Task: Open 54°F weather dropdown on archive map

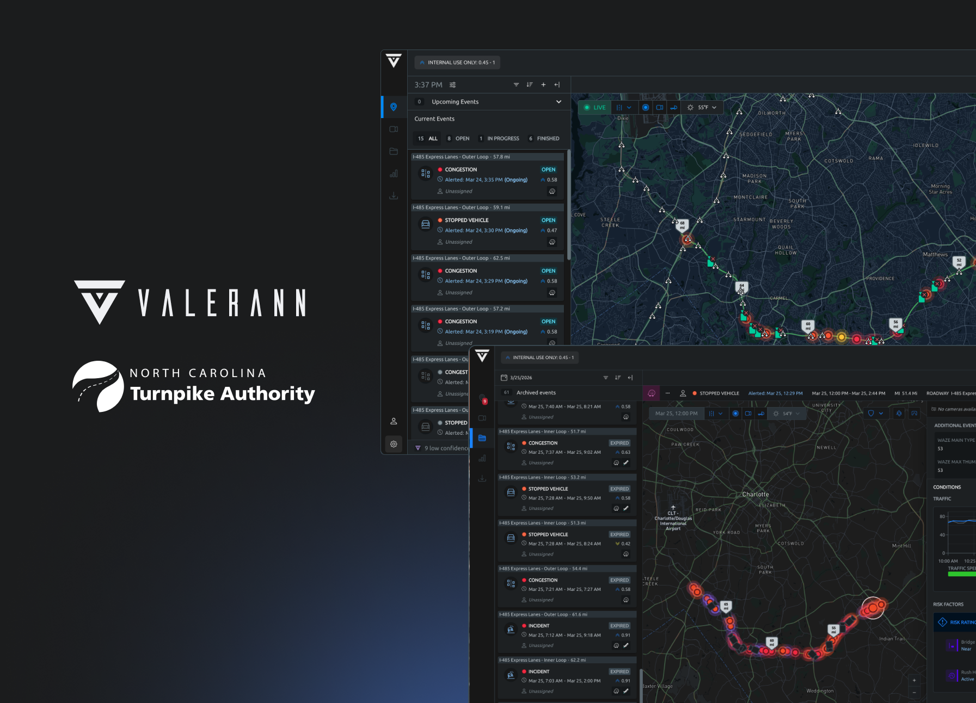Action: point(787,414)
